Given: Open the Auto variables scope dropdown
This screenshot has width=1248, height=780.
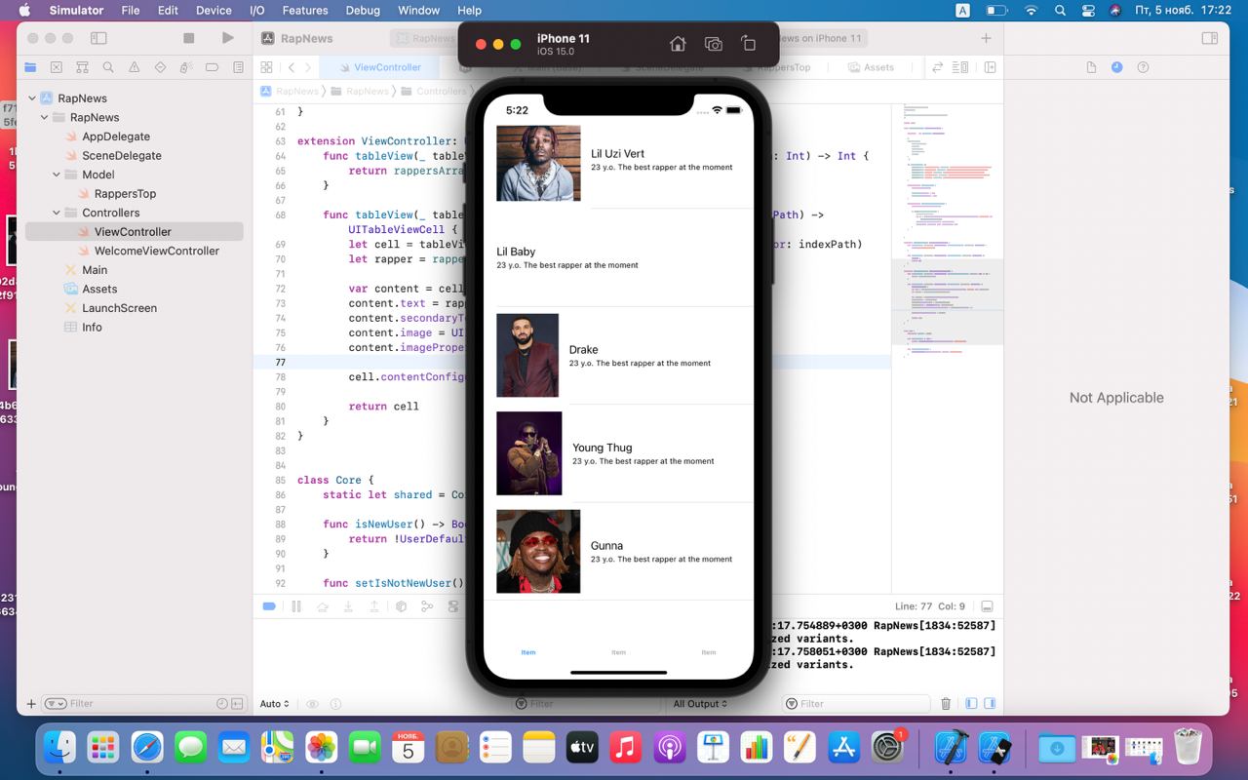Looking at the screenshot, I should click(274, 704).
